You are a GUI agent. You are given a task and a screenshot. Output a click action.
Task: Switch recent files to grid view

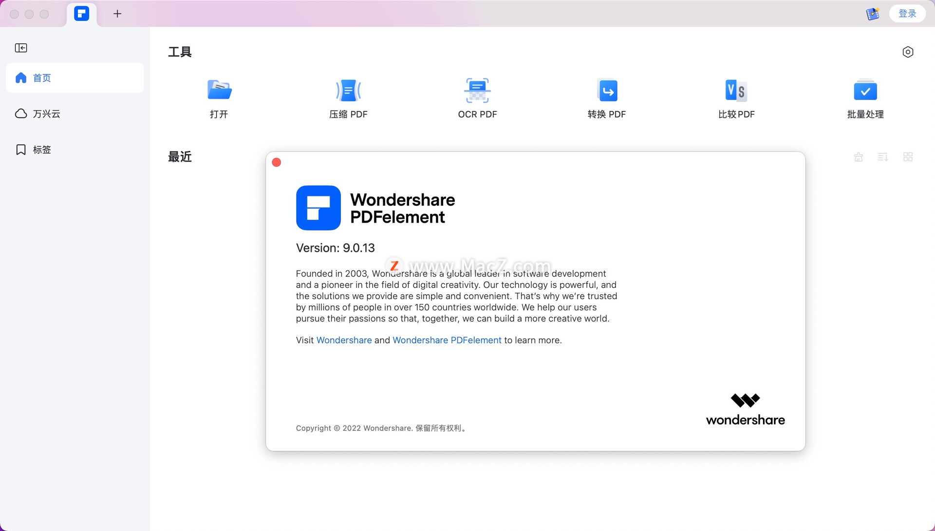pos(908,157)
